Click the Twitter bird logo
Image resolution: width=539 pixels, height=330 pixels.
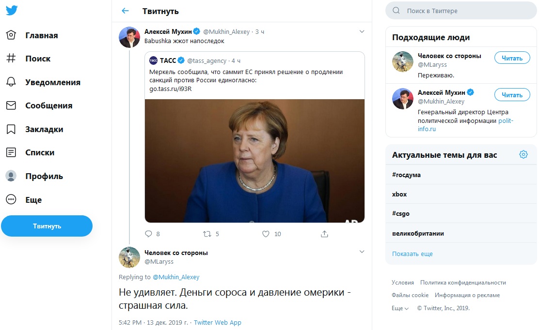pyautogui.click(x=12, y=11)
